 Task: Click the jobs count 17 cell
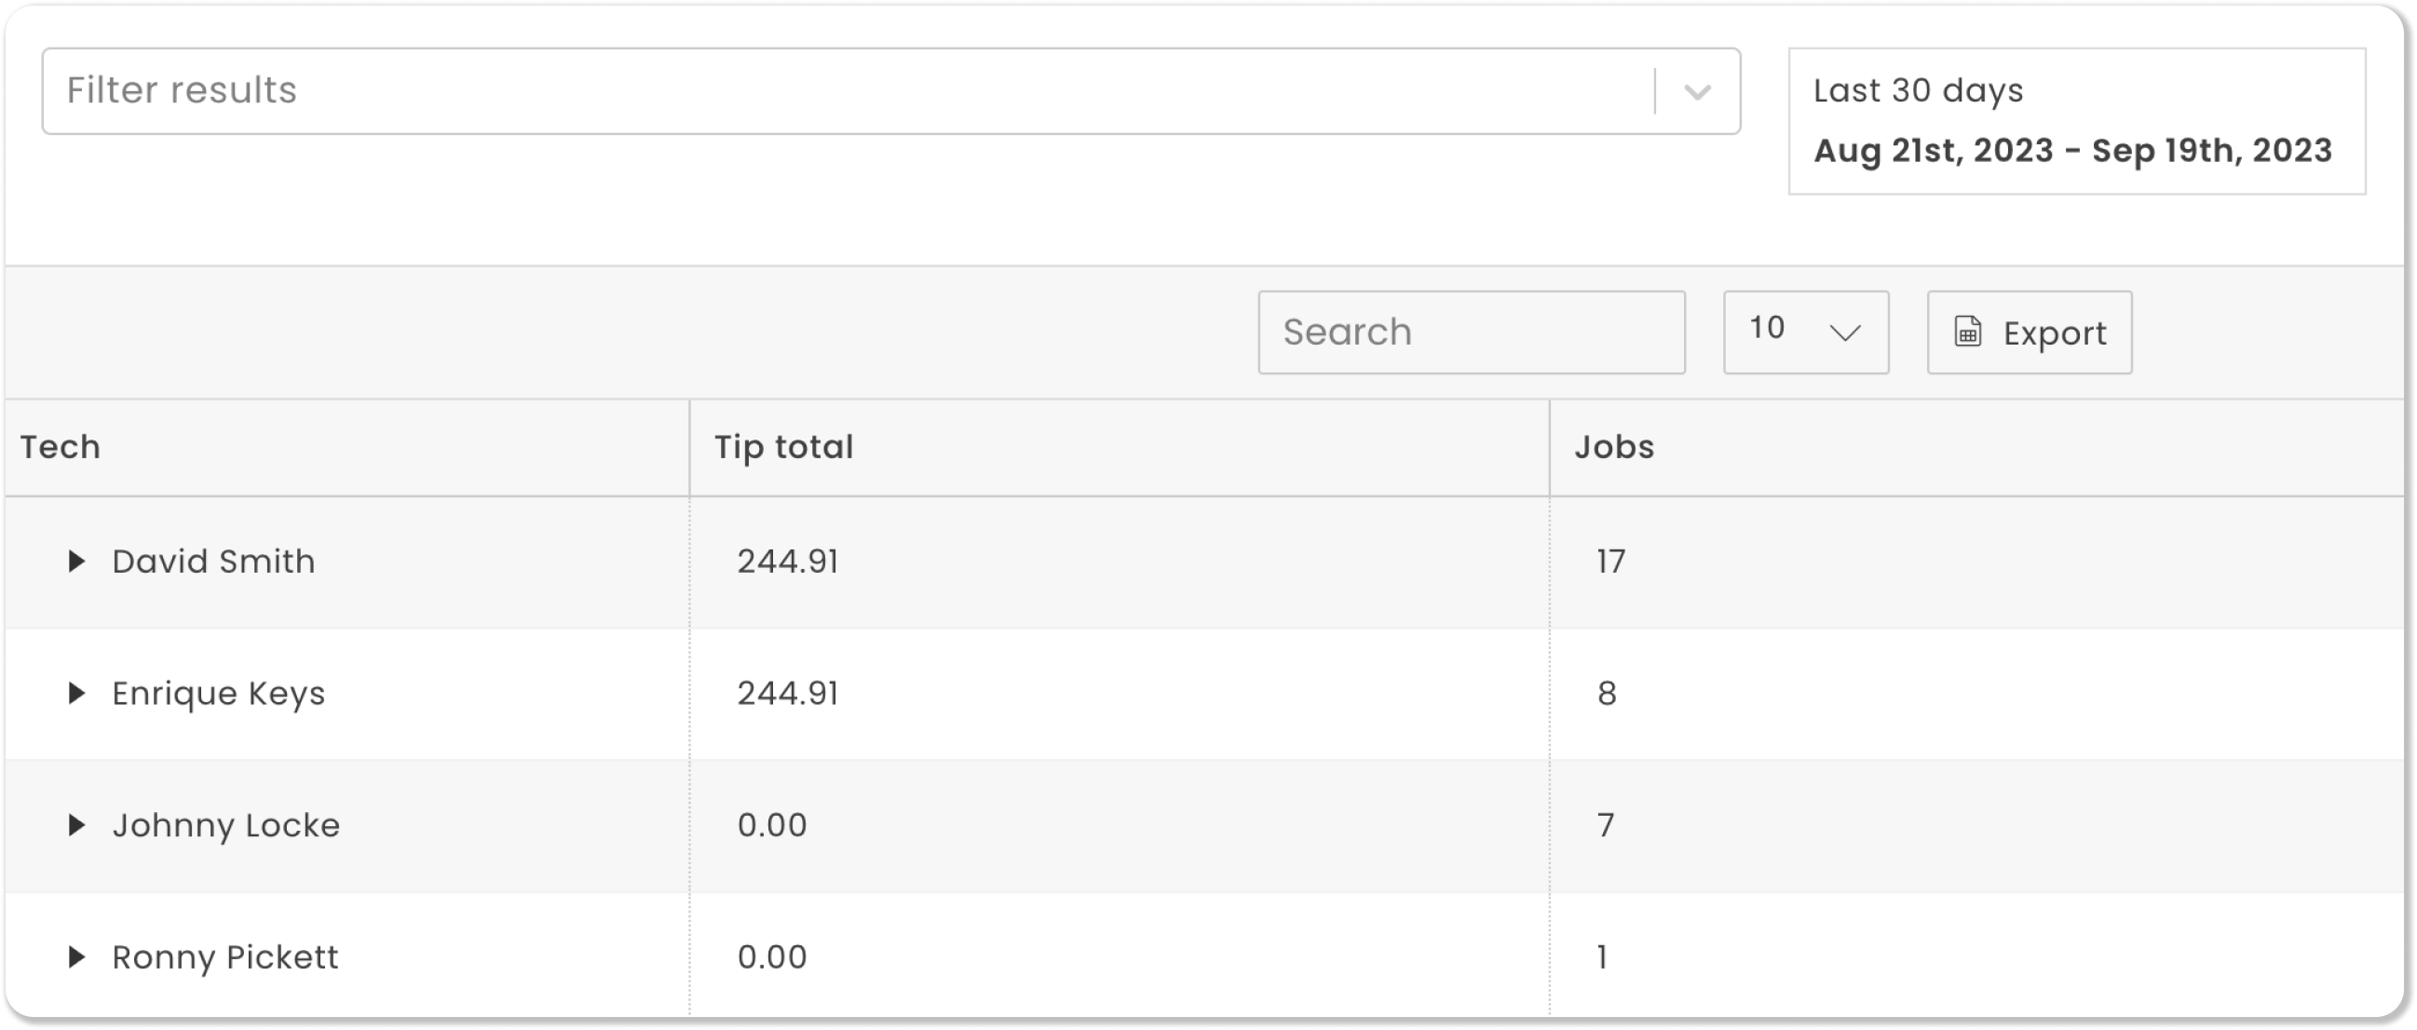1611,562
